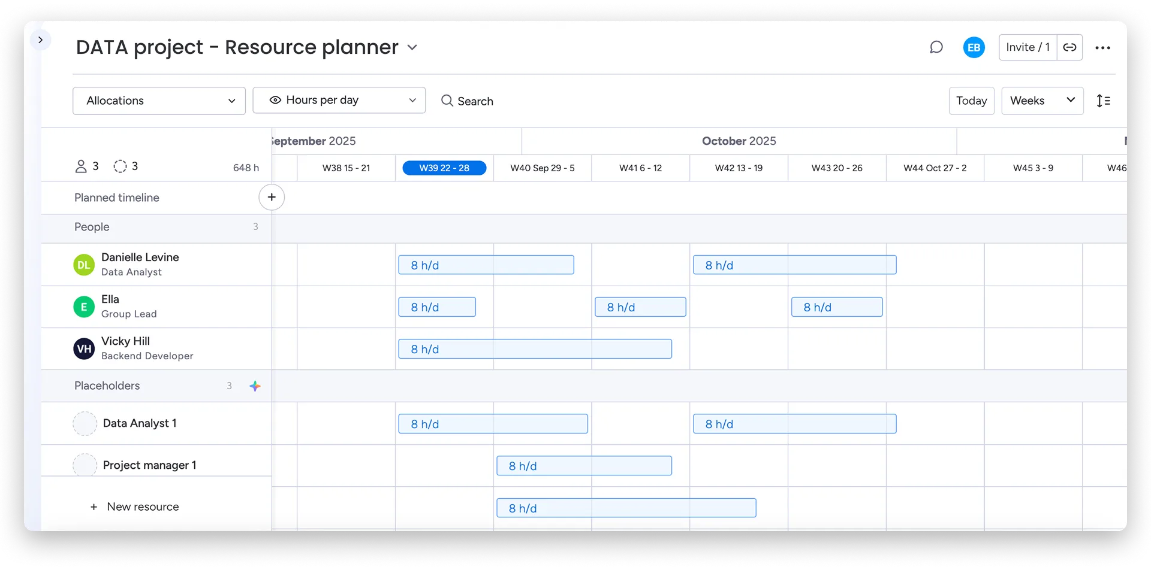Click the Search magnifier icon

(447, 101)
